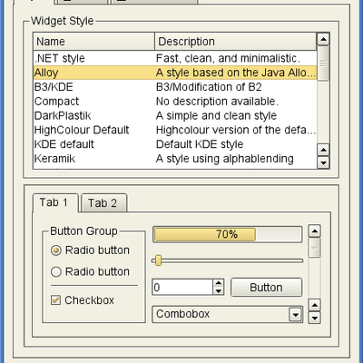Click the Button push button
Image resolution: width=363 pixels, height=363 pixels.
(x=267, y=287)
